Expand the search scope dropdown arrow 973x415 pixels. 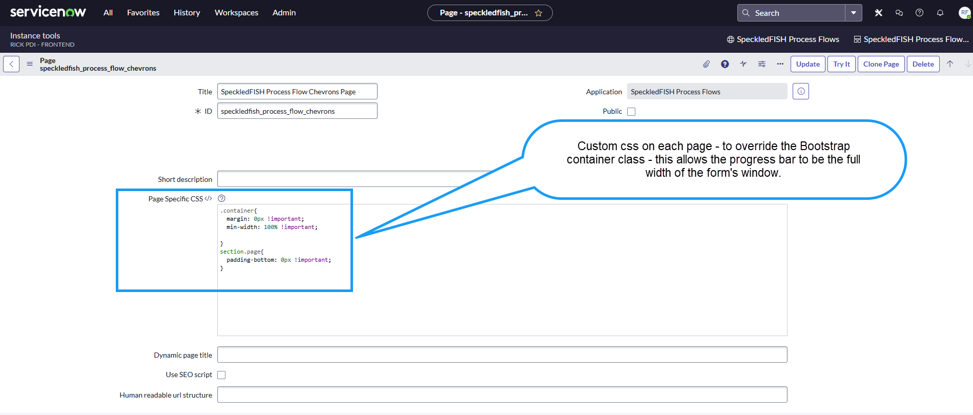(x=854, y=13)
